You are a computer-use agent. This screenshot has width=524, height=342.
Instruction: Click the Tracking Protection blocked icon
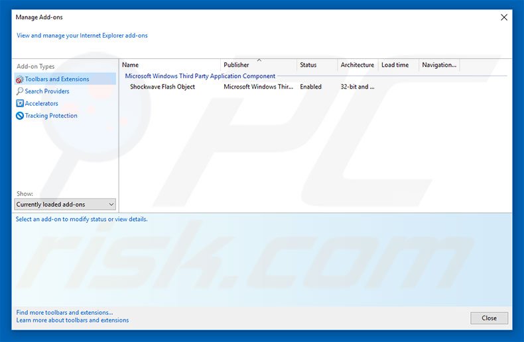[20, 116]
